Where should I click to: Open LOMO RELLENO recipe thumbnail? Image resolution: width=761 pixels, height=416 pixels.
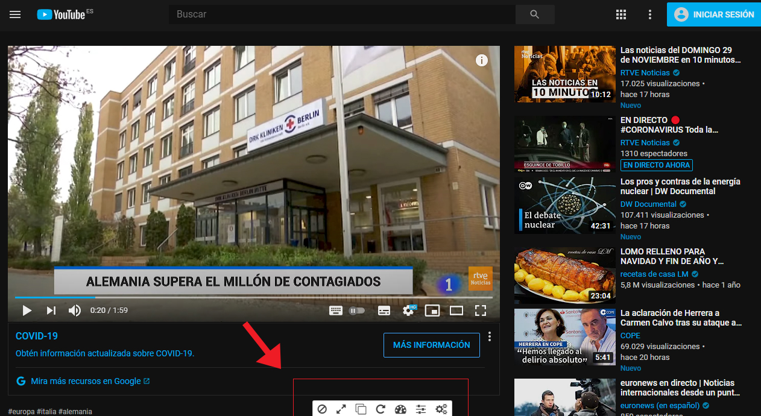565,274
